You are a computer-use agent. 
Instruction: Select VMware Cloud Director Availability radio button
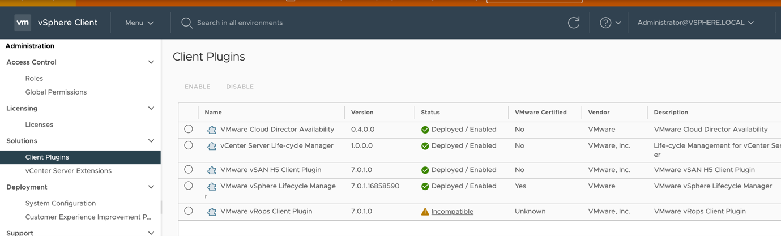[x=189, y=129]
